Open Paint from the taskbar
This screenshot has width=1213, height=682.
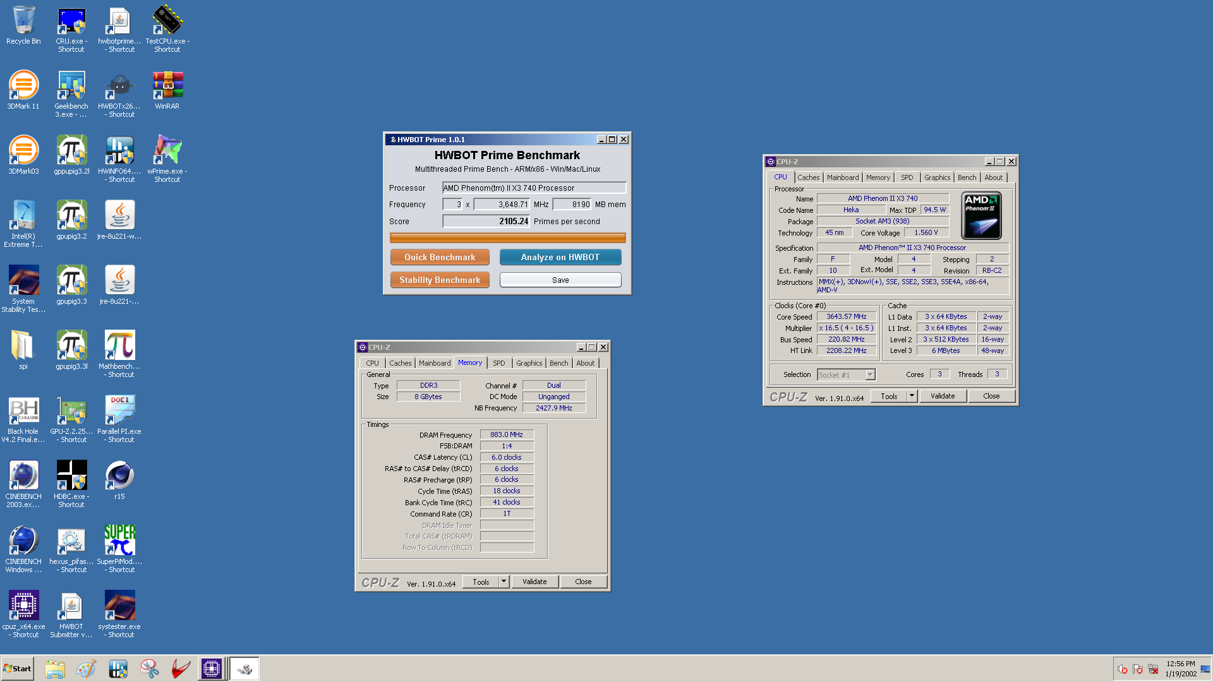[86, 669]
